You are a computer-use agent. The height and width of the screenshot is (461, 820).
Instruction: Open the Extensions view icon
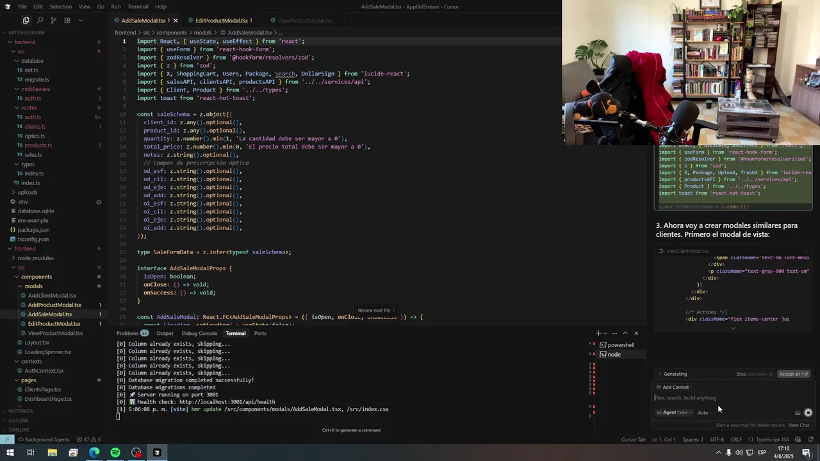click(x=67, y=20)
